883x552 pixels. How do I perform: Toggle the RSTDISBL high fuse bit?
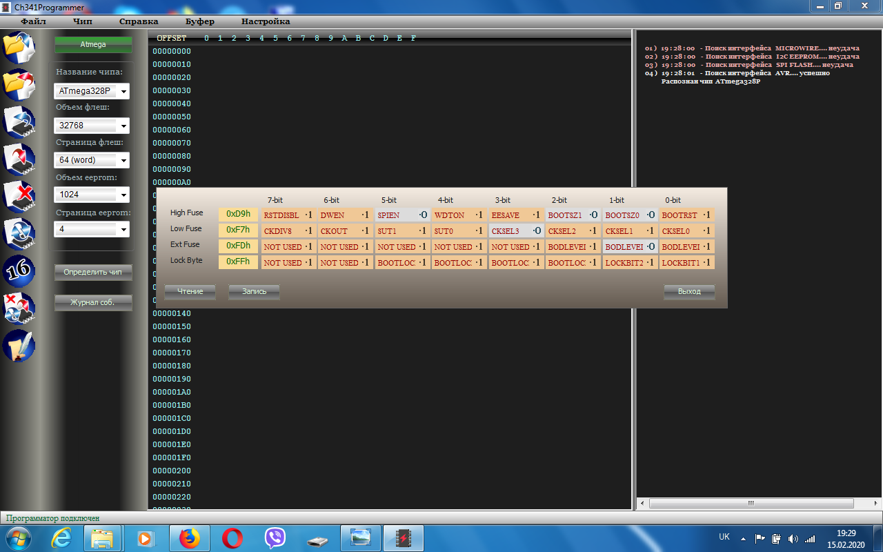tap(288, 215)
